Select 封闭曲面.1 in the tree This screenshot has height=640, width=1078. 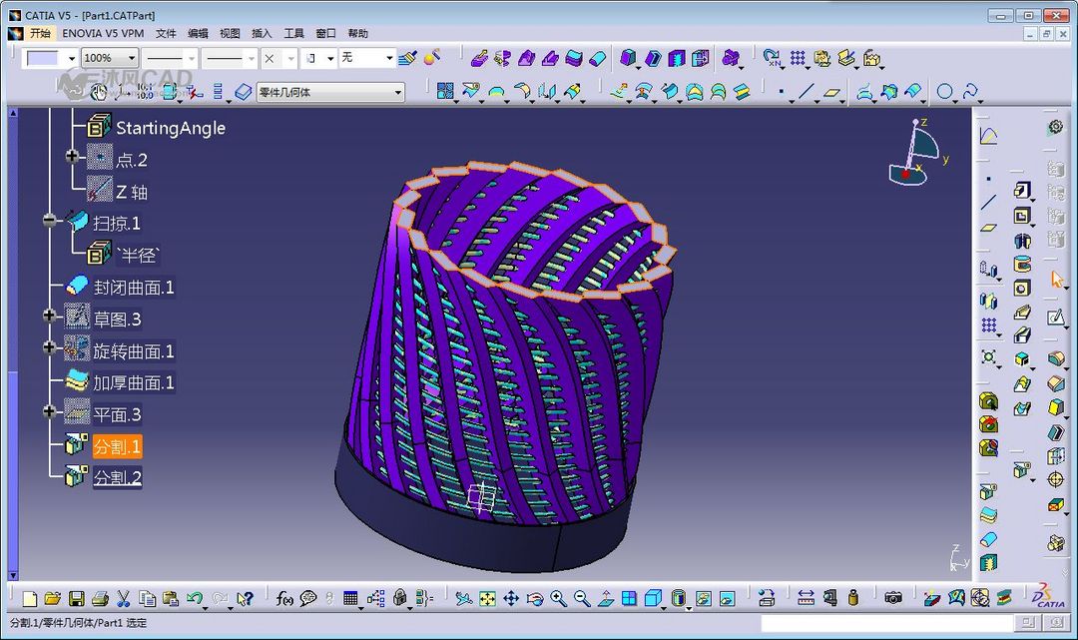(134, 288)
